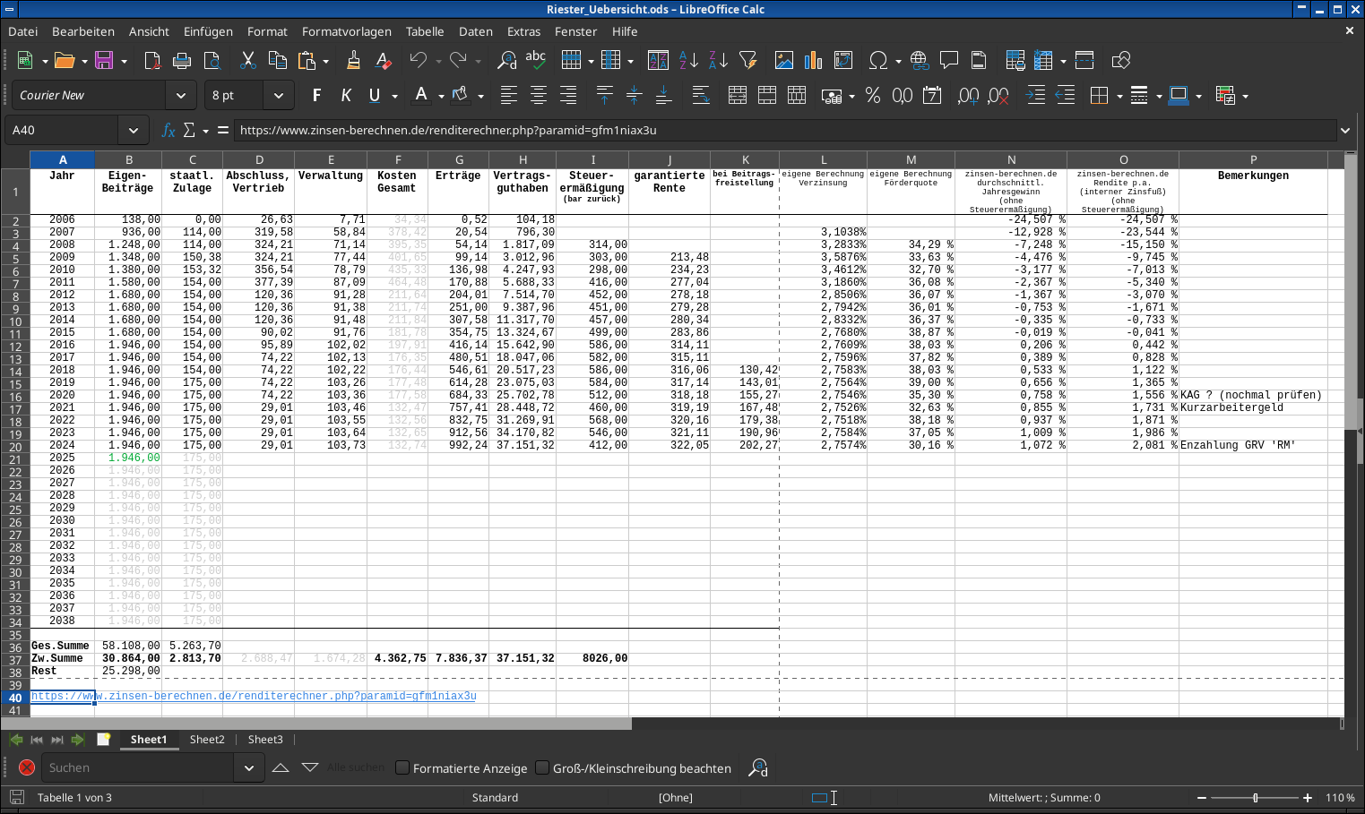Click the zoom slider in status bar

tap(1255, 798)
